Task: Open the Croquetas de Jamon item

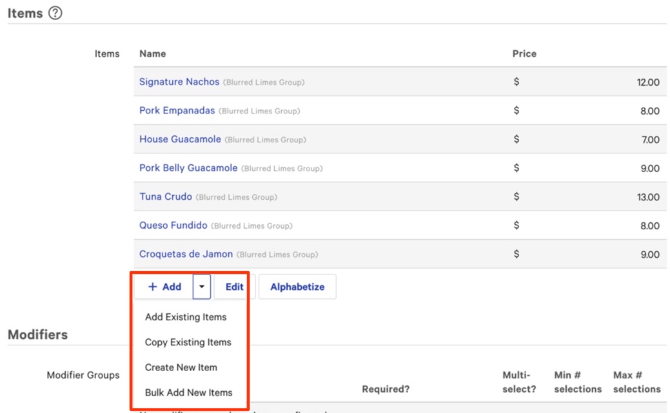Action: pyautogui.click(x=186, y=254)
